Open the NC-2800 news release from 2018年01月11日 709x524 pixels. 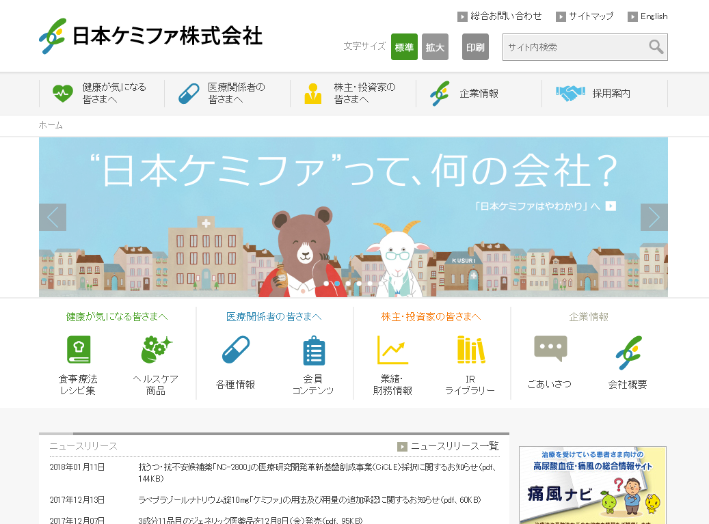click(x=317, y=473)
